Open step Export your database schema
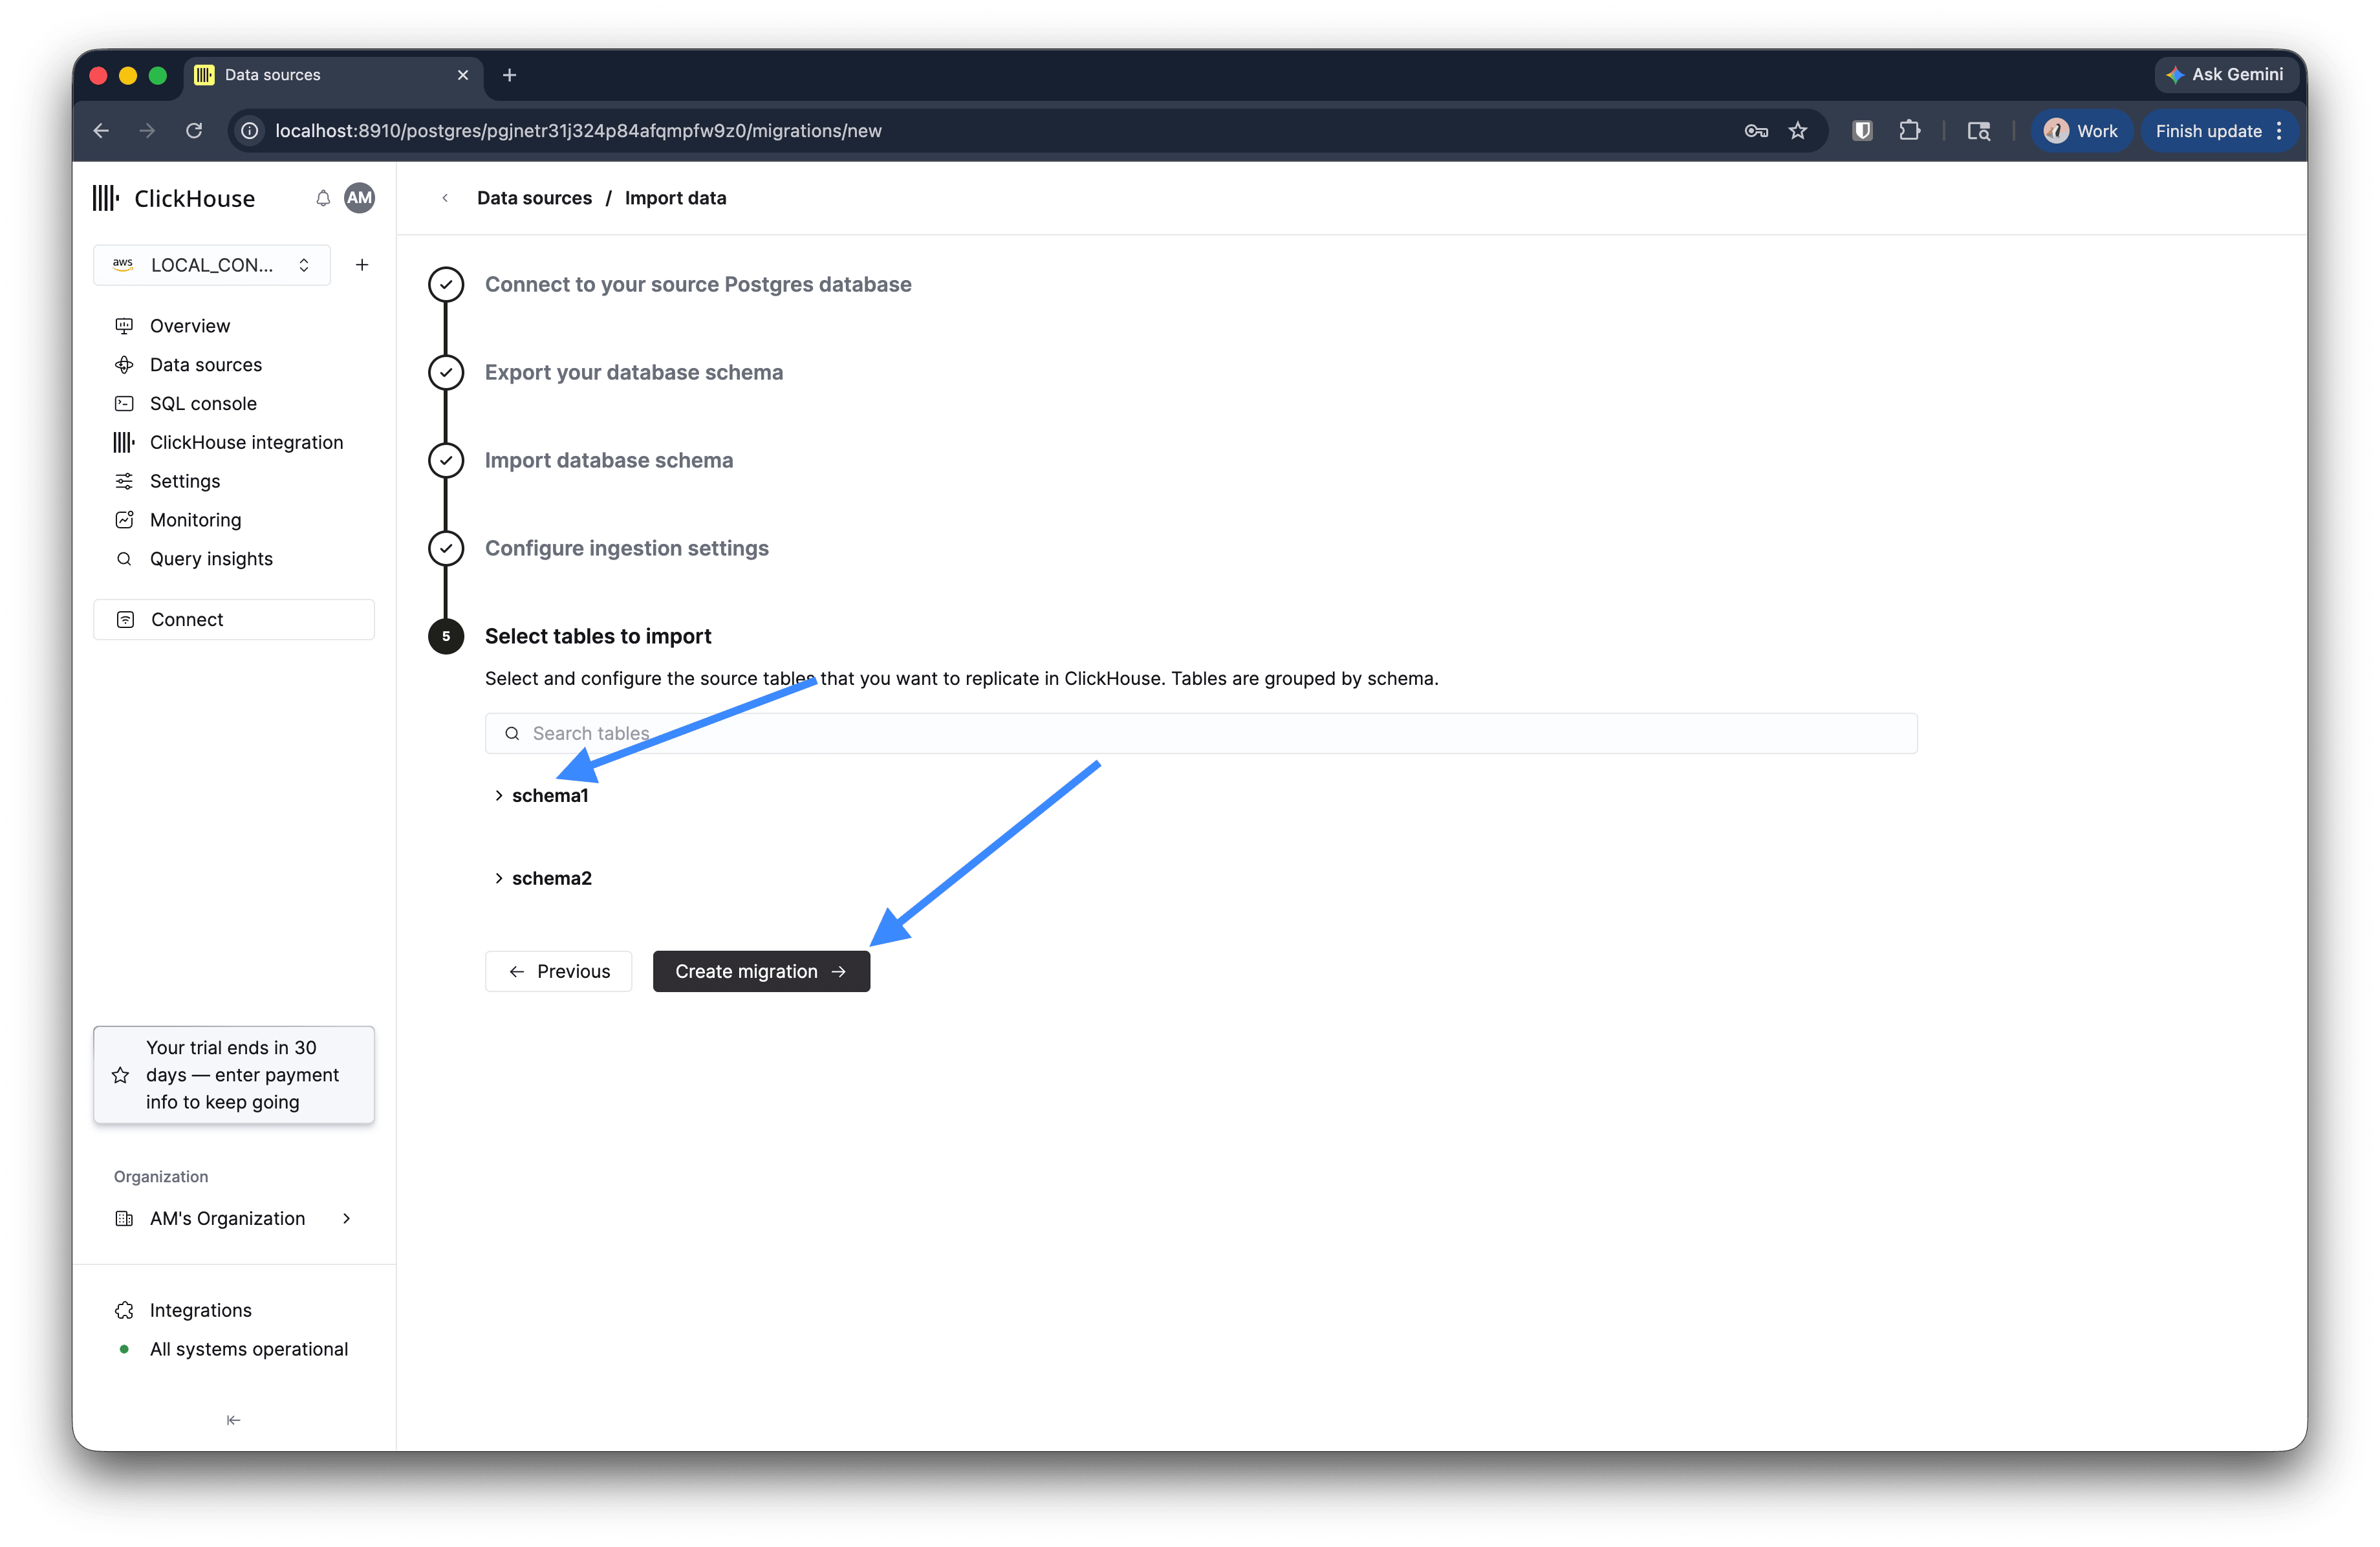The height and width of the screenshot is (1547, 2380). (x=633, y=373)
